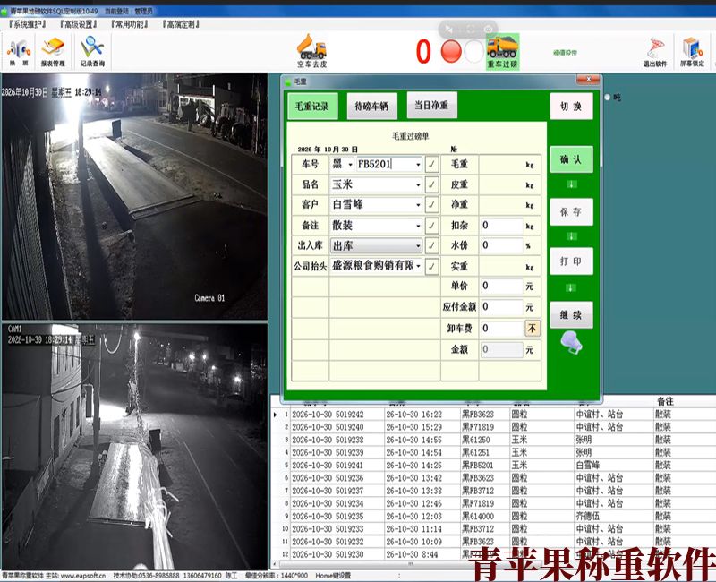Click the check mark beside 备注 field

[x=431, y=226]
